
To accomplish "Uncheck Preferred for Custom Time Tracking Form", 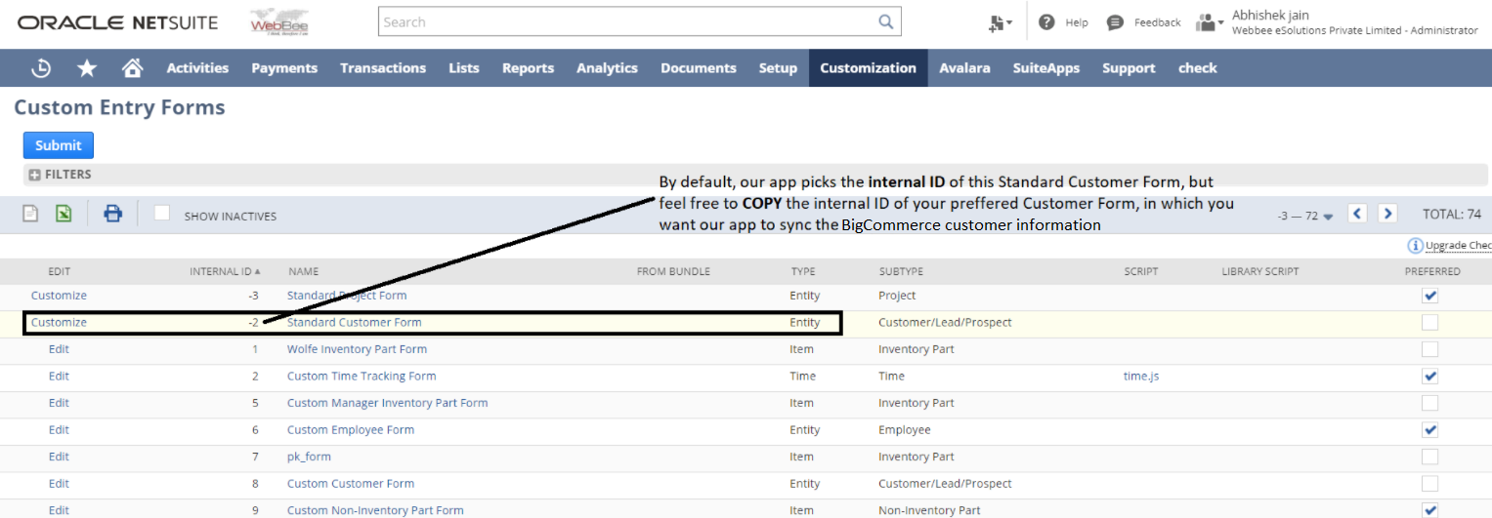I will tap(1430, 377).
